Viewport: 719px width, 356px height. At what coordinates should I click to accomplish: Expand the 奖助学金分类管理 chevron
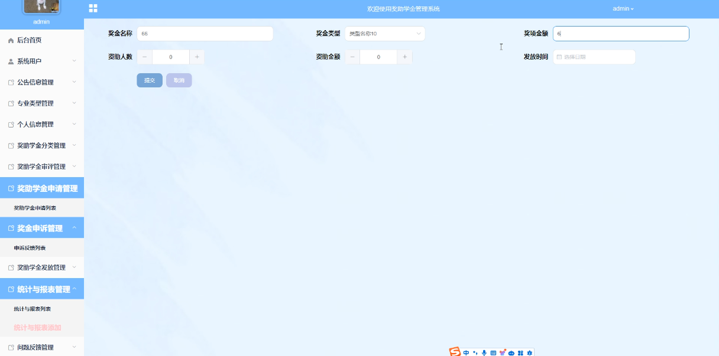pyautogui.click(x=74, y=145)
